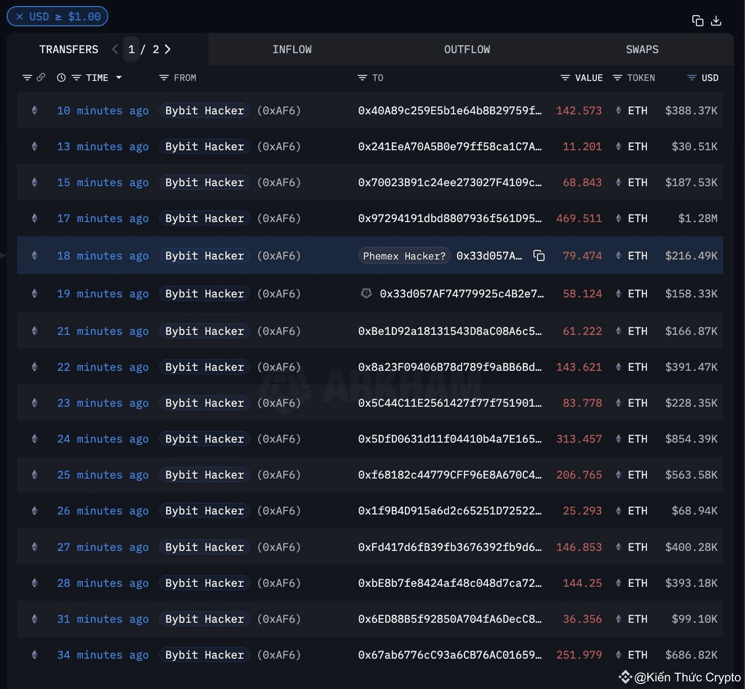This screenshot has width=745, height=689.
Task: Open the TIME sort dropdown arrow
Action: click(119, 77)
